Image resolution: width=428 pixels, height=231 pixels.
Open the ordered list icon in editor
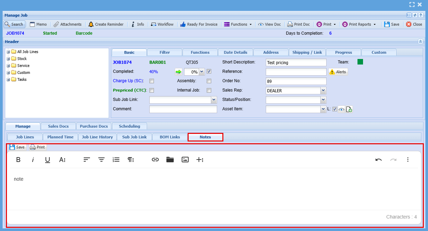tap(116, 160)
